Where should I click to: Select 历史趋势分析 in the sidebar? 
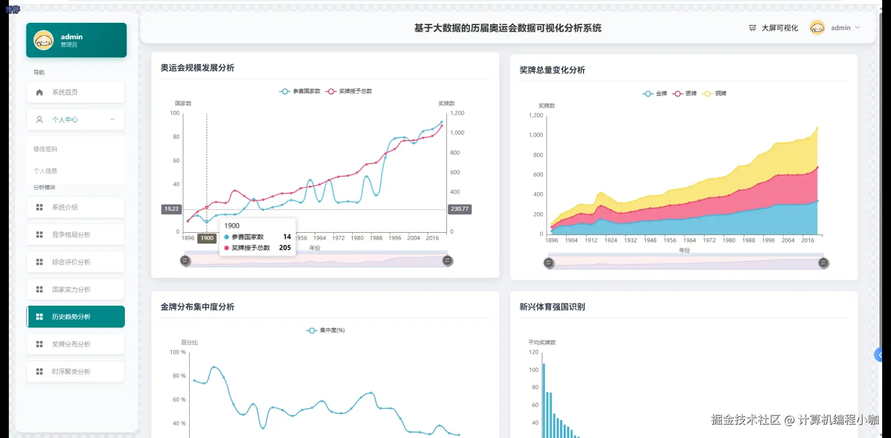75,317
